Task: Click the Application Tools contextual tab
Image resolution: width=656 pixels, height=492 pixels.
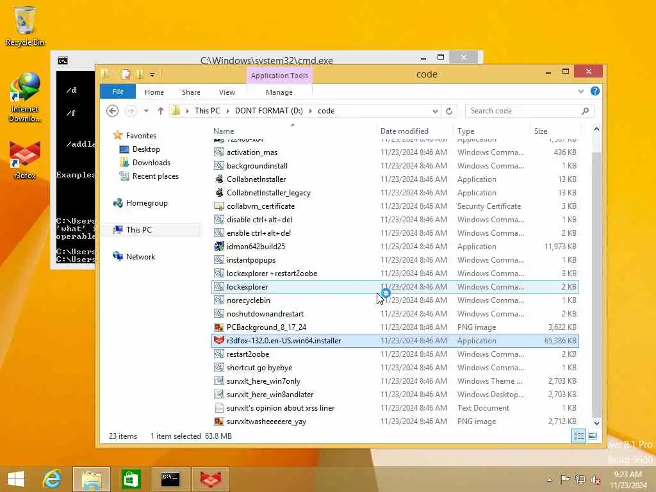Action: tap(279, 76)
